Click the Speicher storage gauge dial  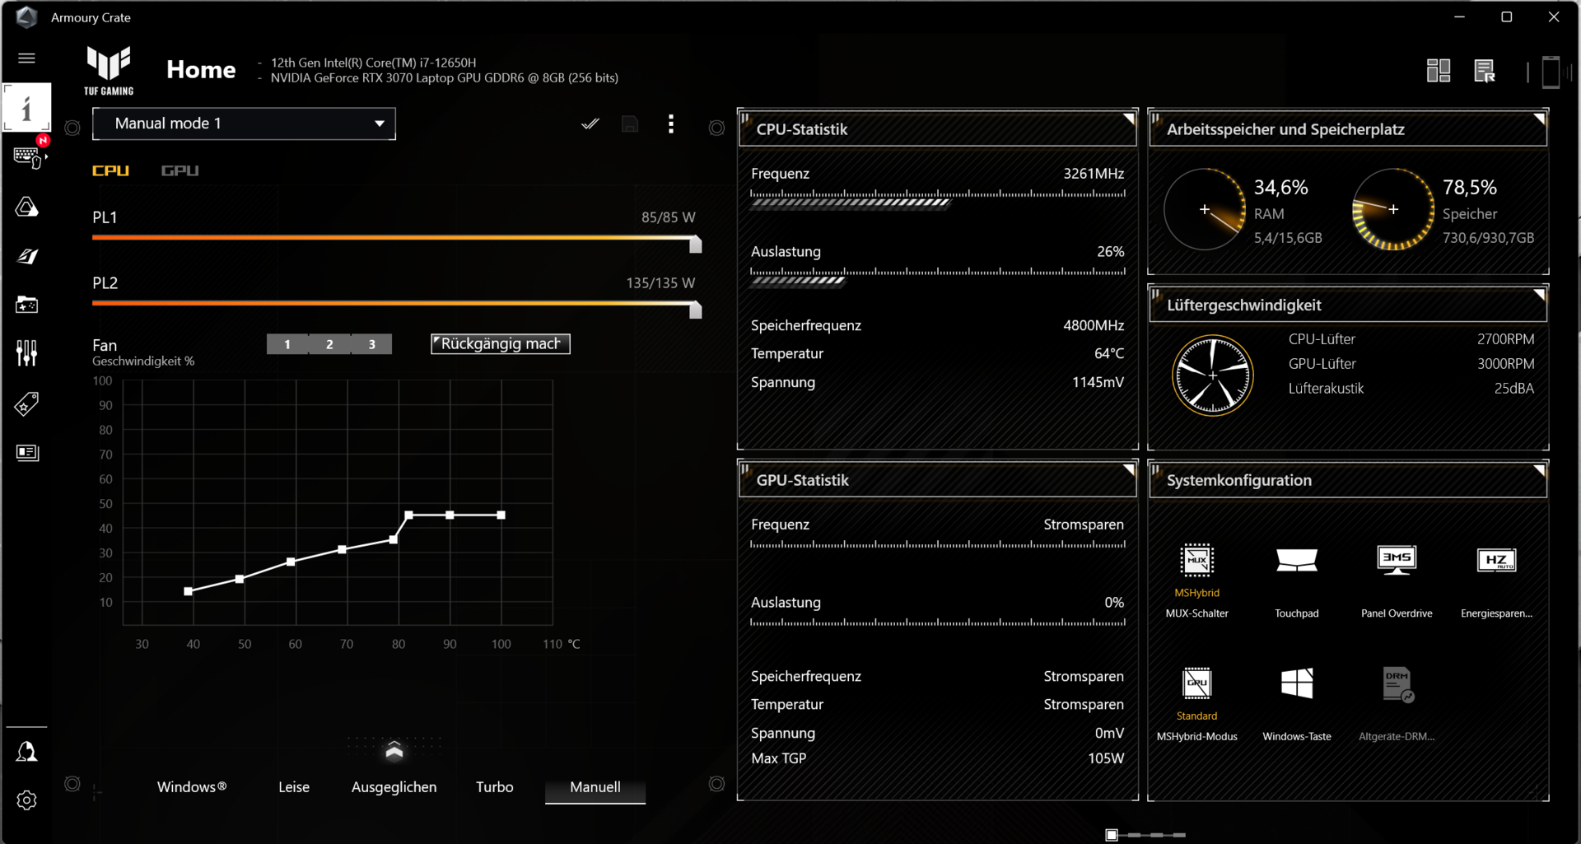point(1392,209)
